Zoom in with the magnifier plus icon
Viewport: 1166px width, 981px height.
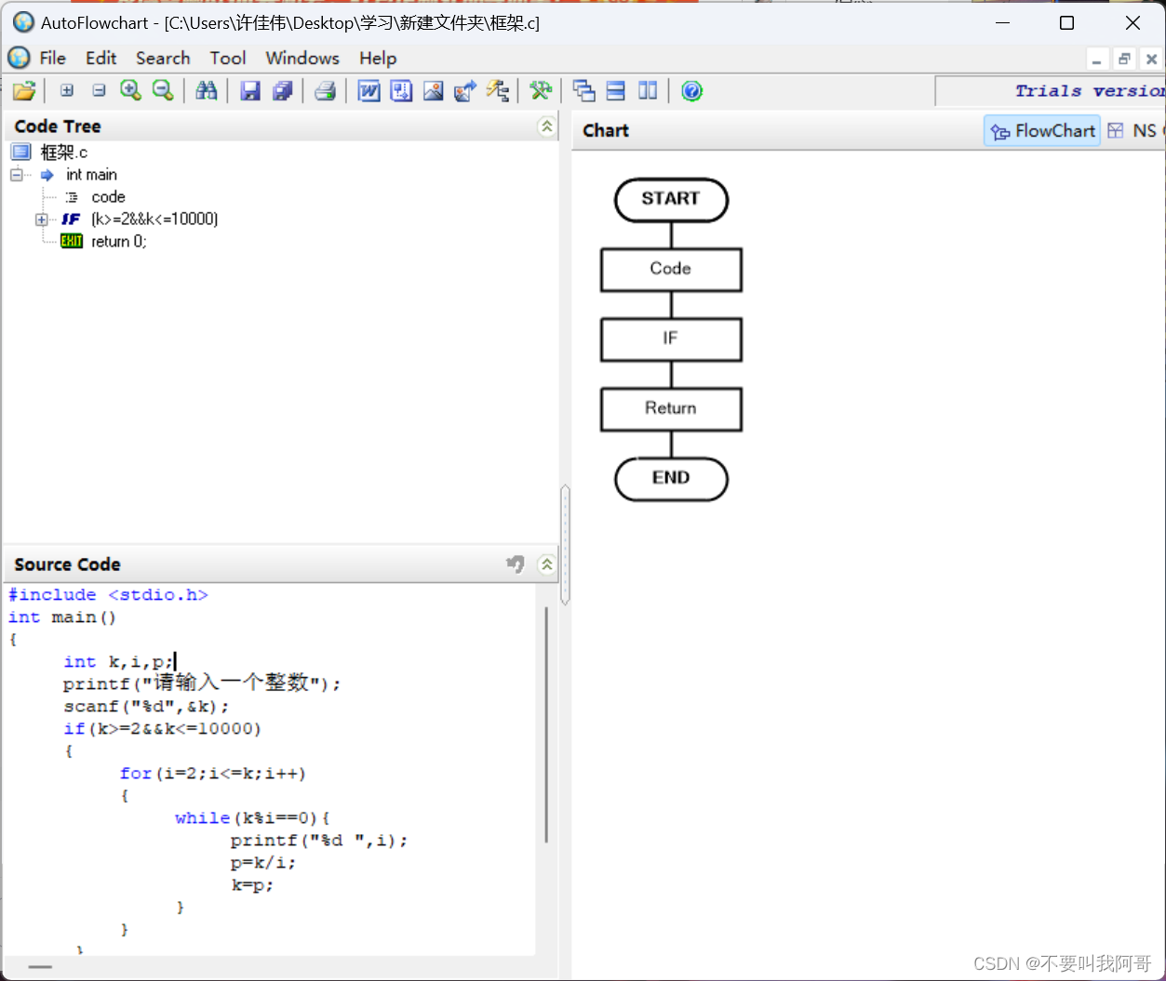coord(130,90)
